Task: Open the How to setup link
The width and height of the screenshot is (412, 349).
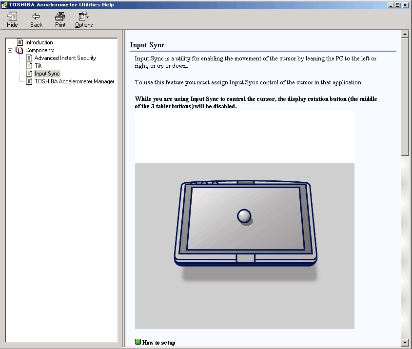Action: point(158,343)
